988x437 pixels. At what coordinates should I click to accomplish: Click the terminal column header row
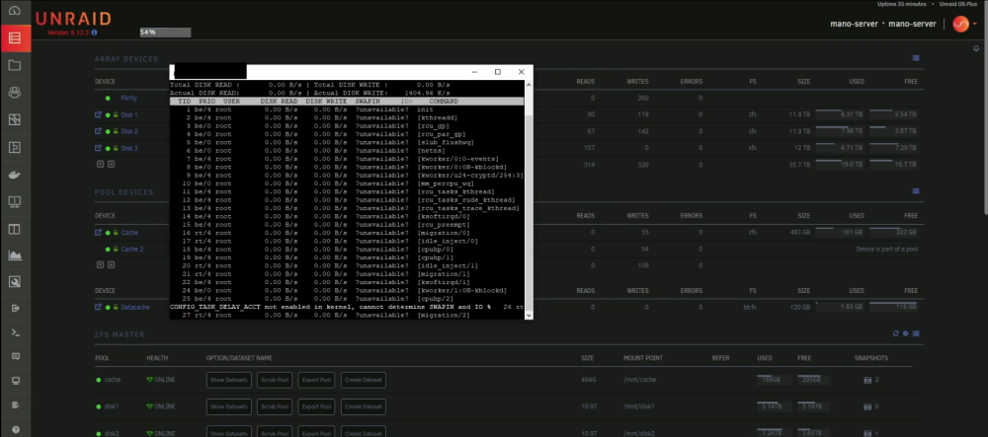(347, 102)
